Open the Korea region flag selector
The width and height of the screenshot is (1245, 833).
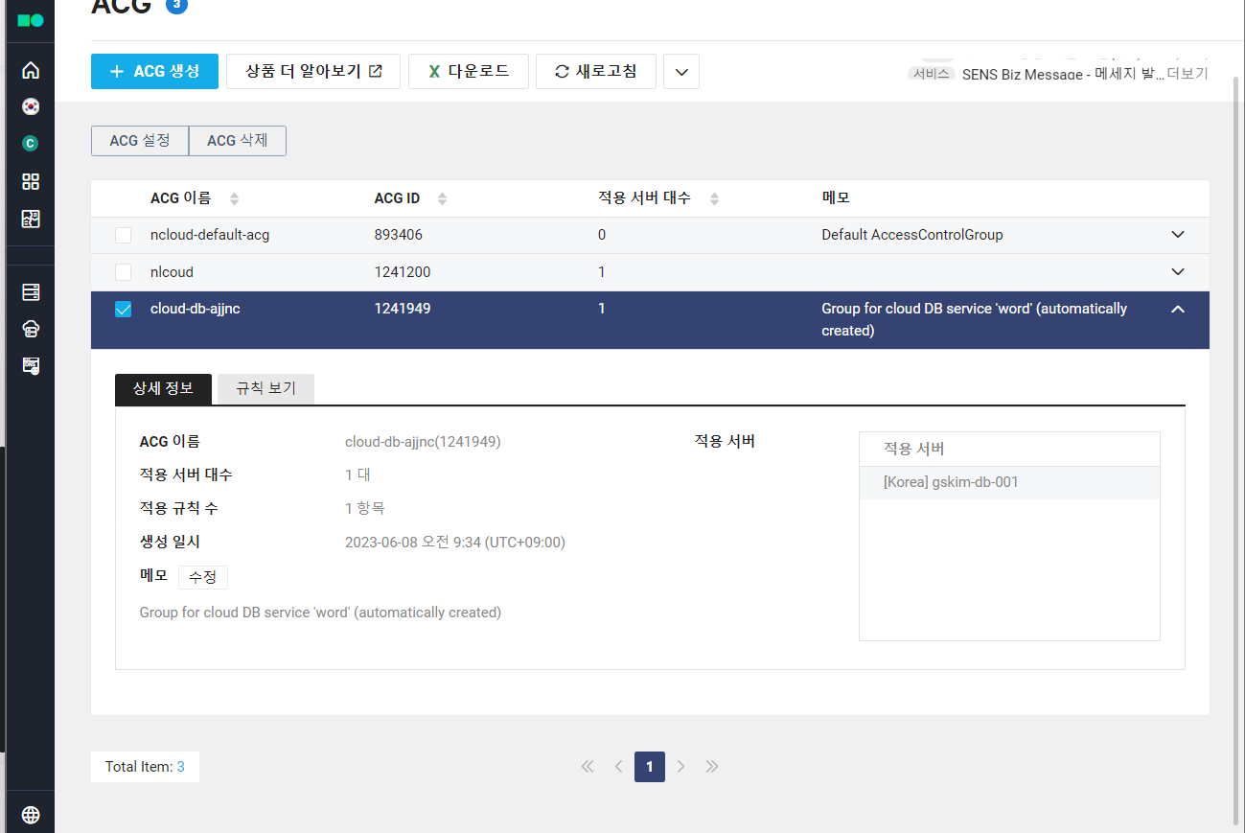click(31, 106)
